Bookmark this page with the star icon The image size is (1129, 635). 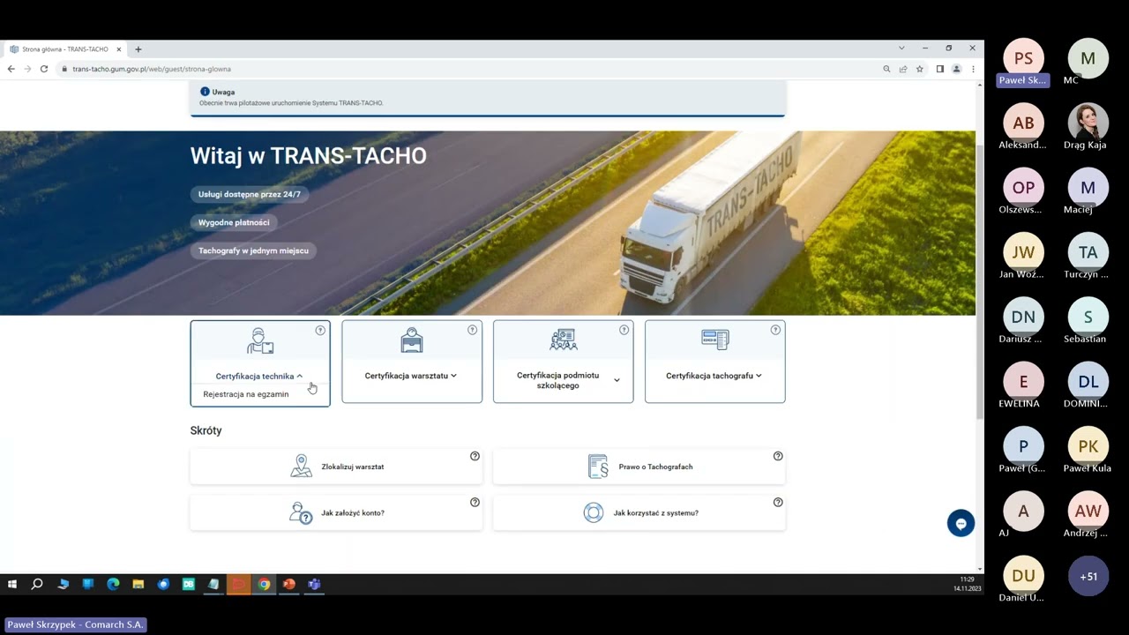(919, 69)
